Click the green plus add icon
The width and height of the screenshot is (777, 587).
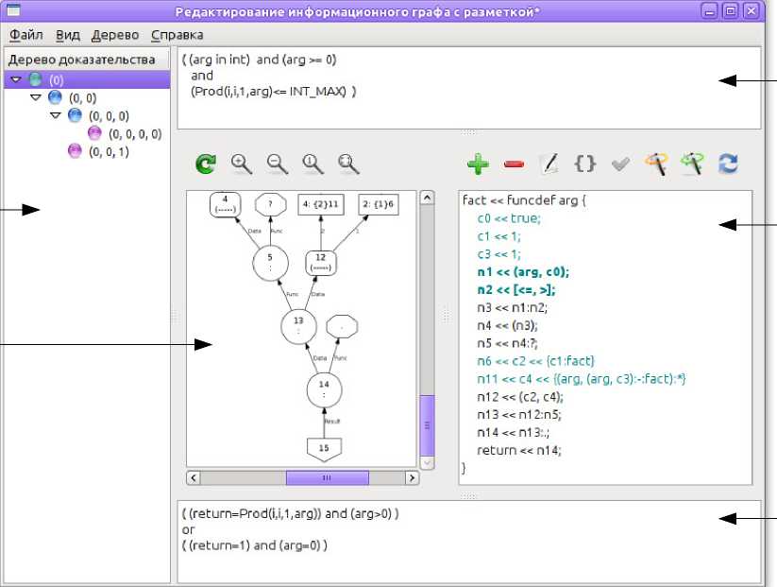pos(478,164)
